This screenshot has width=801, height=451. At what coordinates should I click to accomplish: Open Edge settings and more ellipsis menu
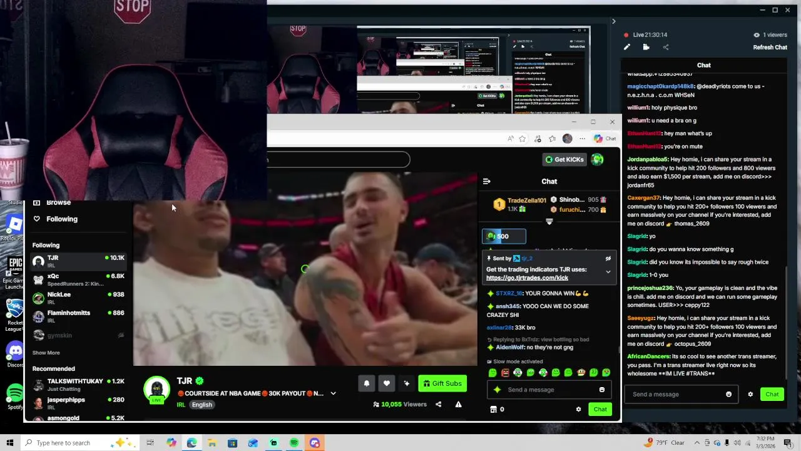(582, 138)
